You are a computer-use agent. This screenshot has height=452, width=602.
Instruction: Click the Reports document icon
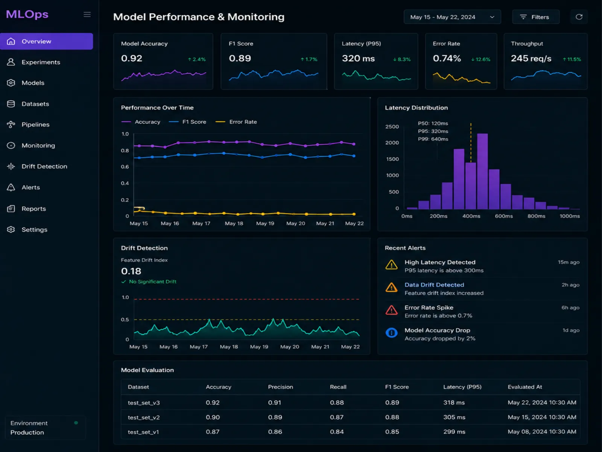pyautogui.click(x=11, y=209)
